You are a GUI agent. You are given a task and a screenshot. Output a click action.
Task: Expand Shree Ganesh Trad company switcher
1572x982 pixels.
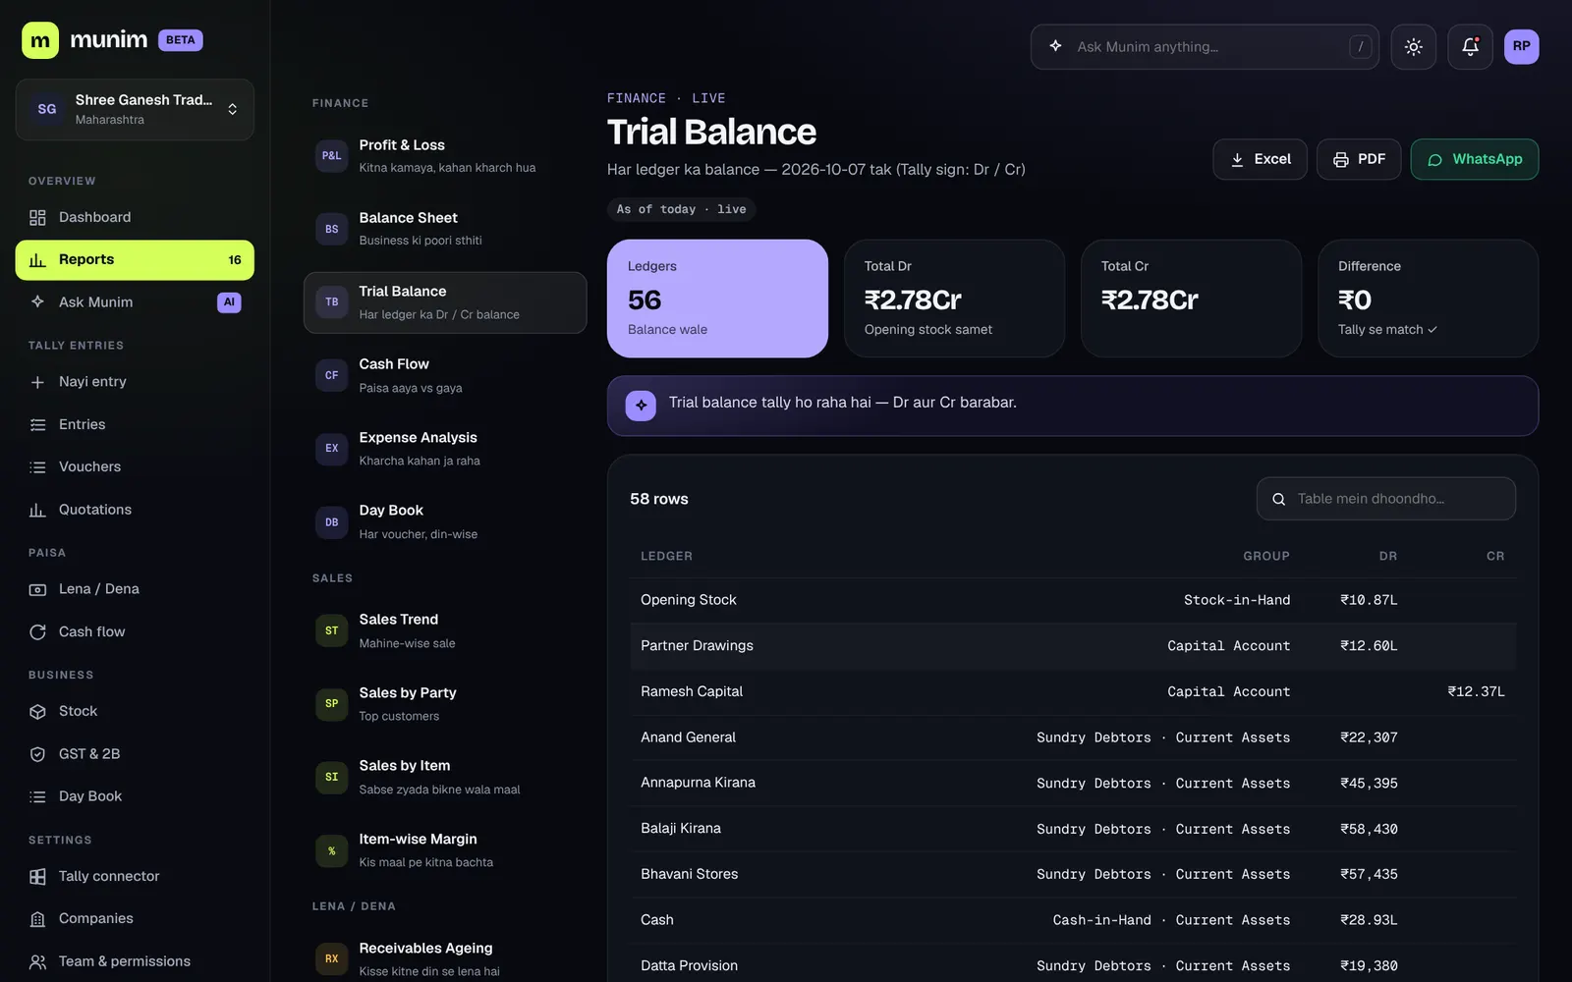[135, 109]
